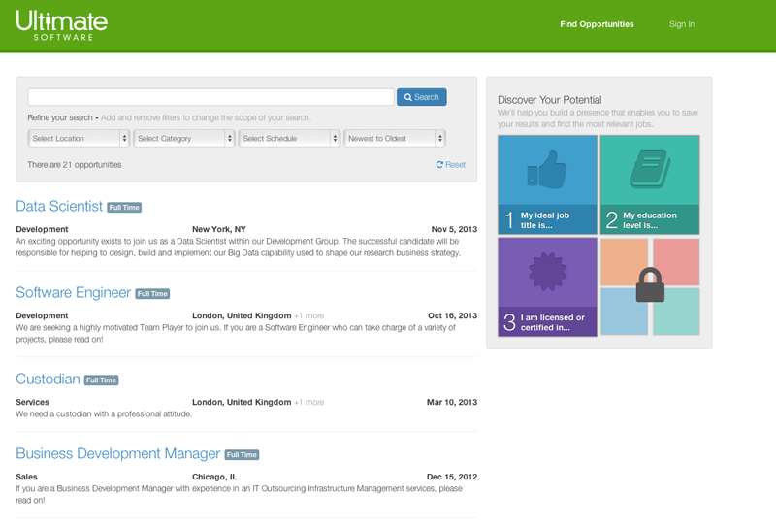The image size is (776, 529).
Task: Open the Select Location dropdown
Action: tap(80, 139)
